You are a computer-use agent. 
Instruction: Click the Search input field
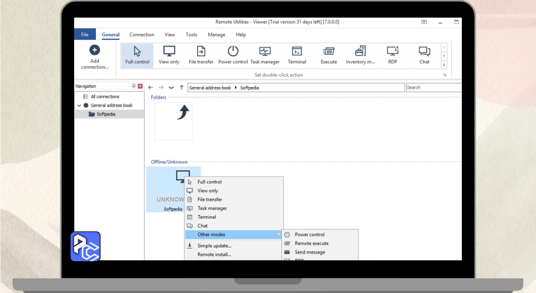coord(433,87)
